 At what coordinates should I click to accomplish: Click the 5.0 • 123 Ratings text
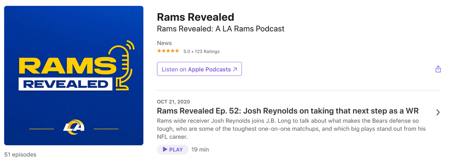click(202, 51)
